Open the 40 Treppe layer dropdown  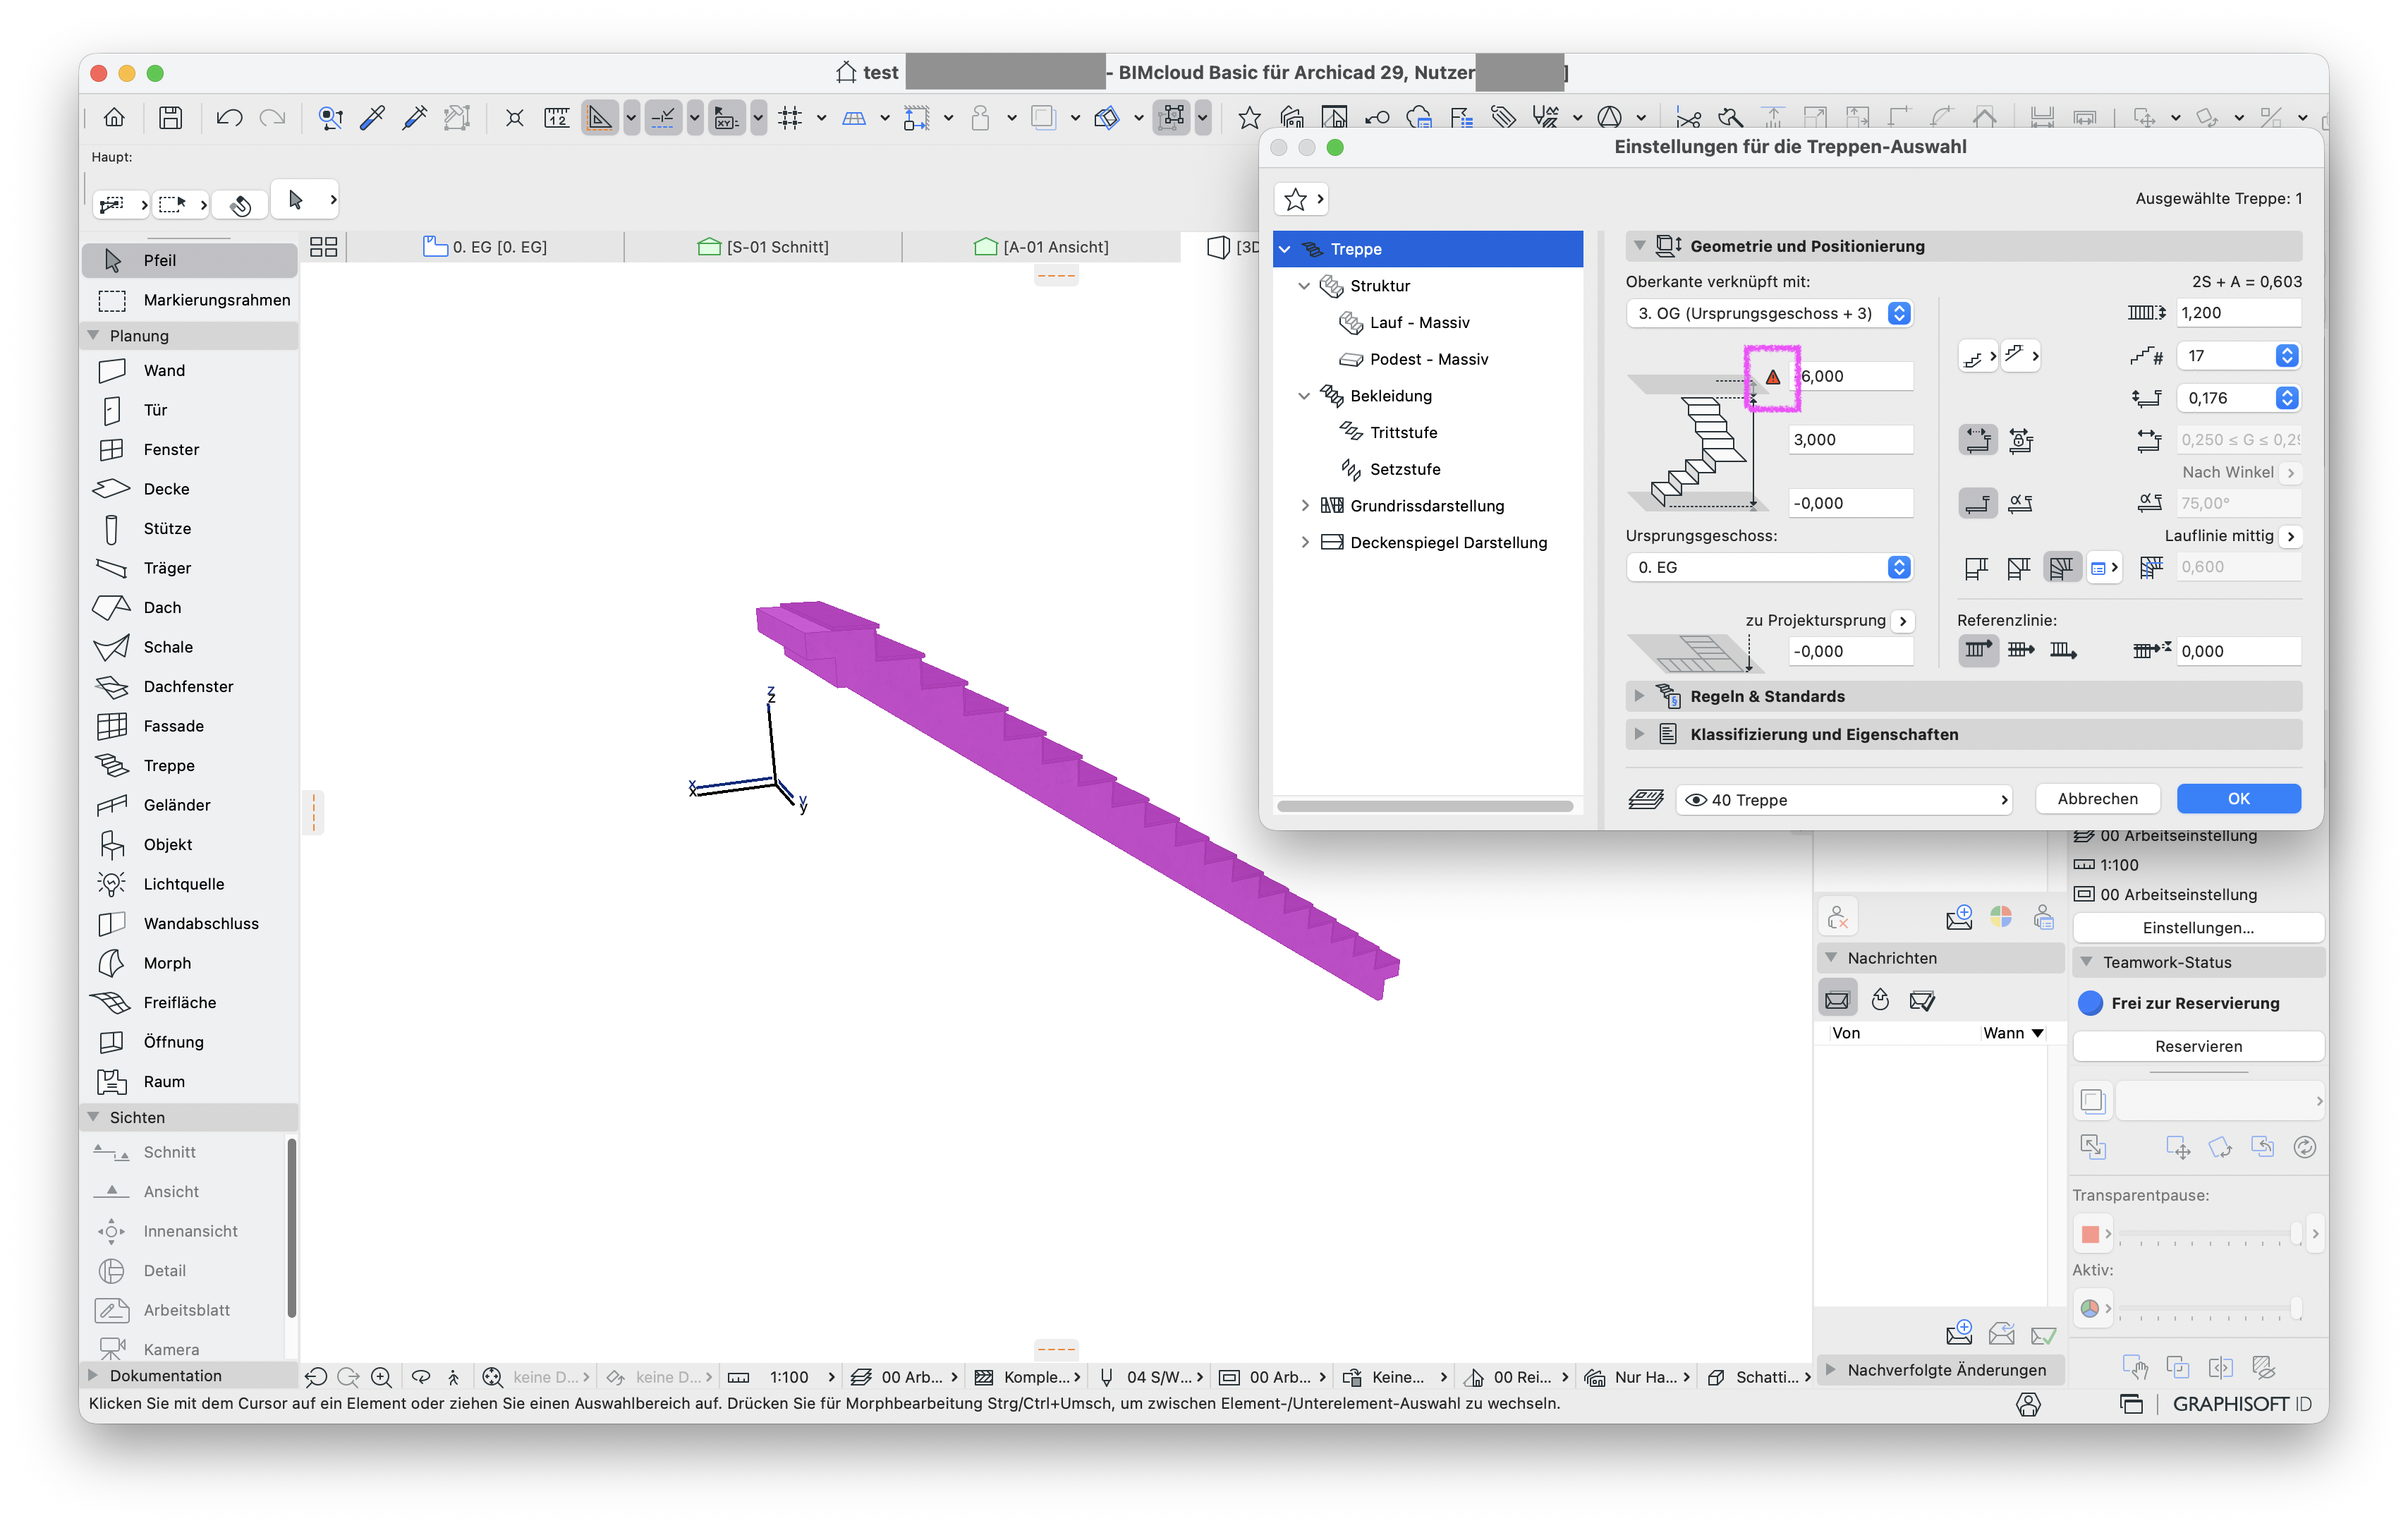[x=1843, y=800]
